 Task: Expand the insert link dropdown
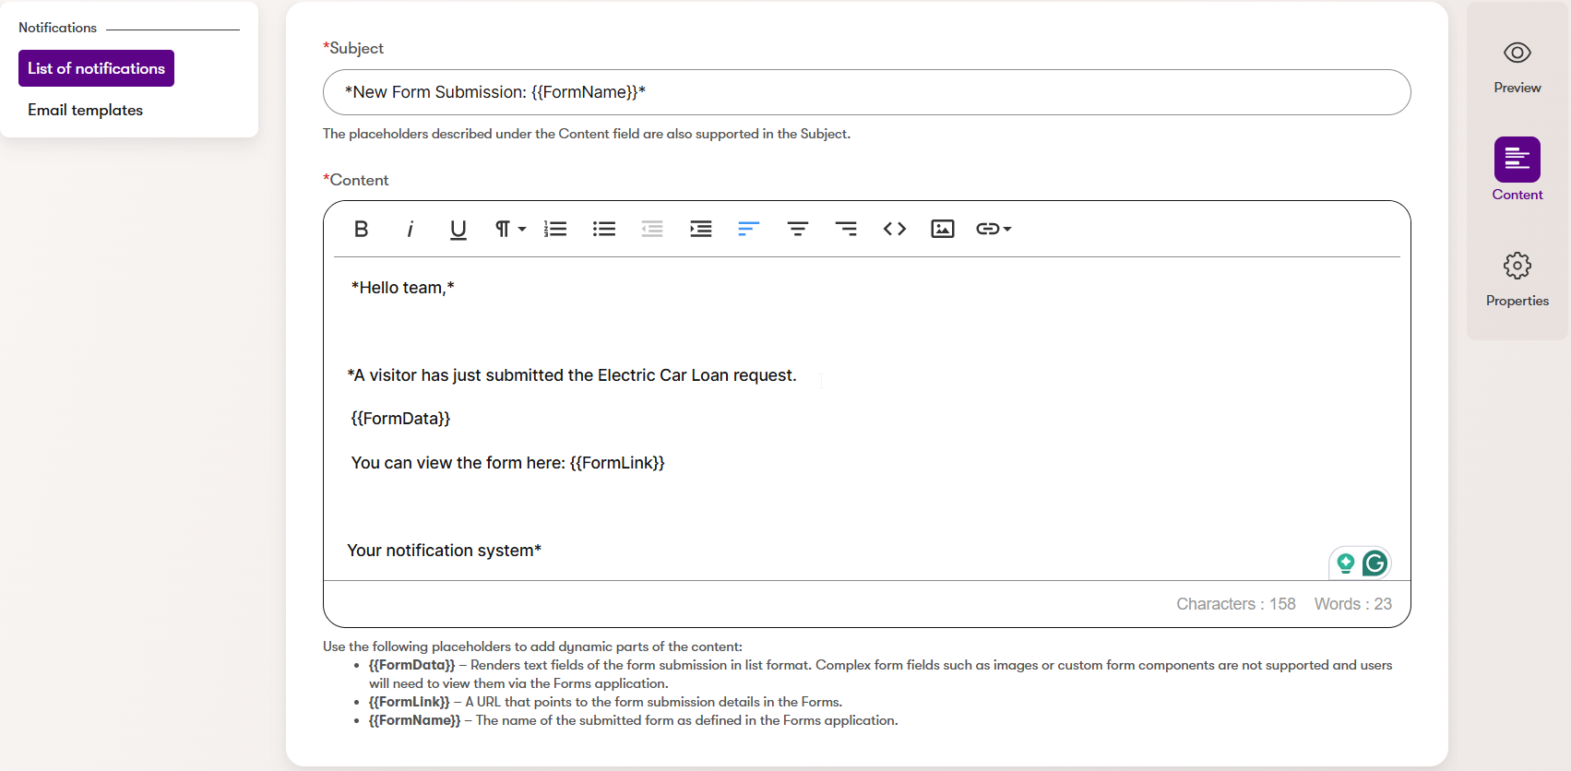pos(994,229)
